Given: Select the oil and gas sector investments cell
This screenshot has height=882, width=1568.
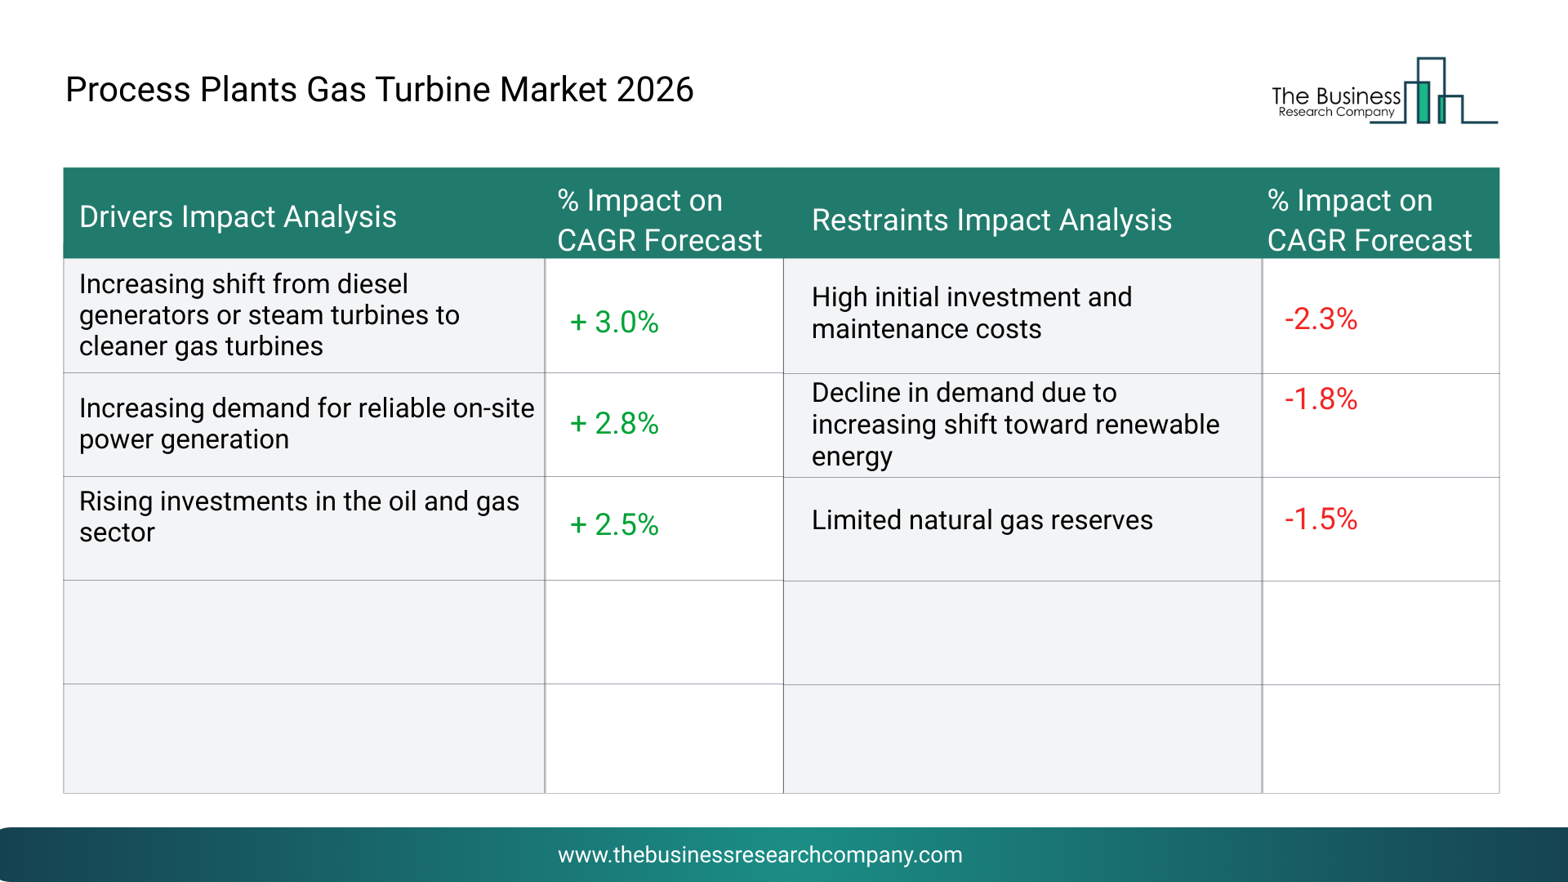Looking at the screenshot, I should coord(299,516).
